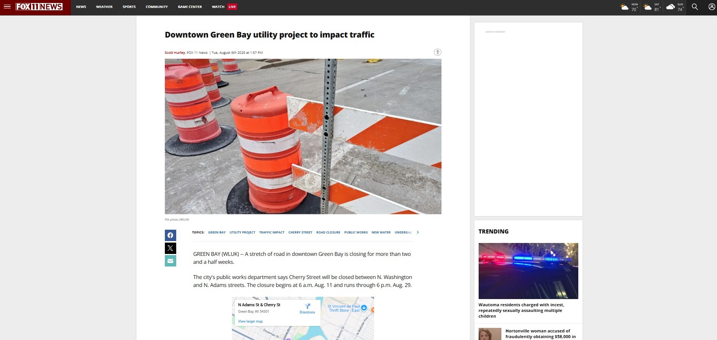Open the ROAD CLOSURE topic tag
This screenshot has width=717, height=340.
pos(328,232)
